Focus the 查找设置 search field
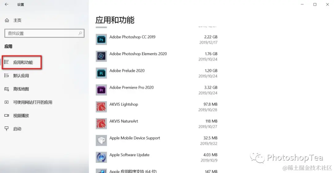The width and height of the screenshot is (334, 173). [44, 33]
